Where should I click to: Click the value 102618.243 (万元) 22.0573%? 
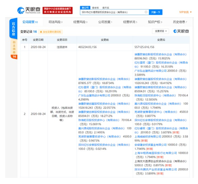coord(97,108)
